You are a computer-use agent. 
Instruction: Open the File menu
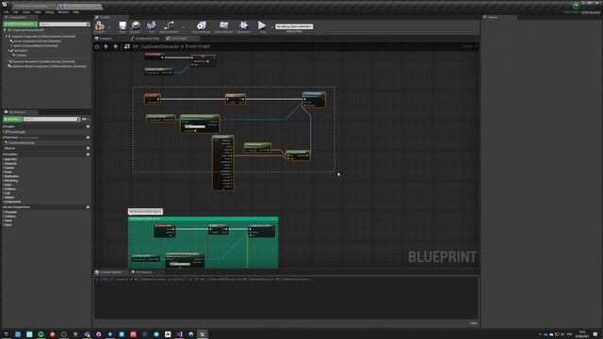7,12
